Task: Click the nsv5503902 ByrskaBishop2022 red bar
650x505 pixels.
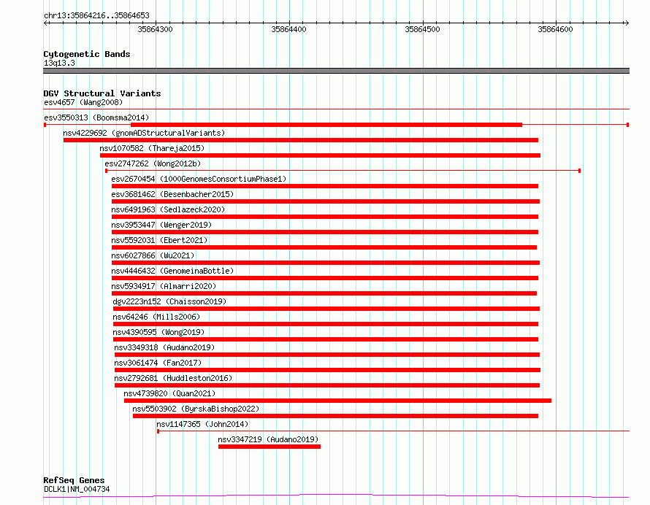Action: click(x=335, y=416)
